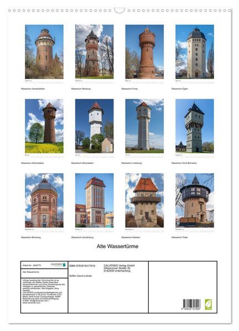239x331 pixels.
Task: Click the CALVENDO logo
Action: (x=59, y=265)
